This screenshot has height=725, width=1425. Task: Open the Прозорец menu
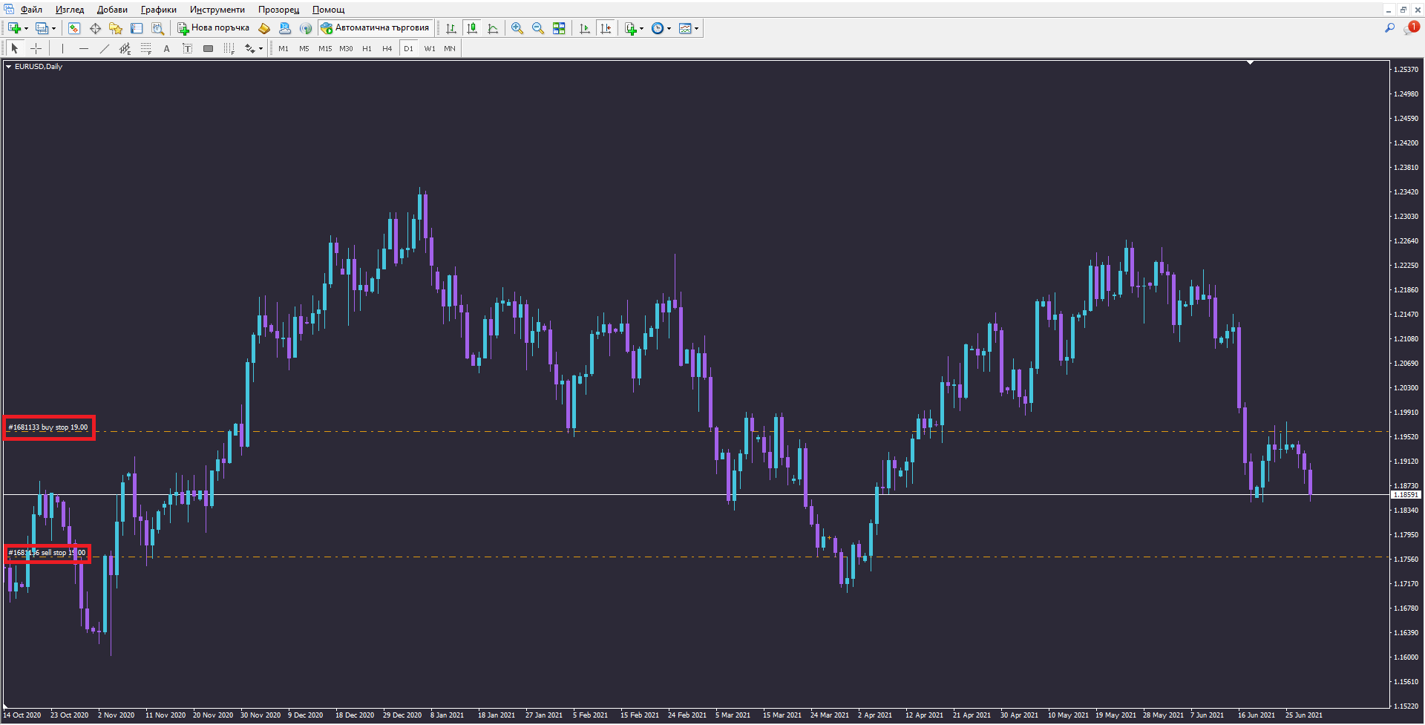coord(279,10)
